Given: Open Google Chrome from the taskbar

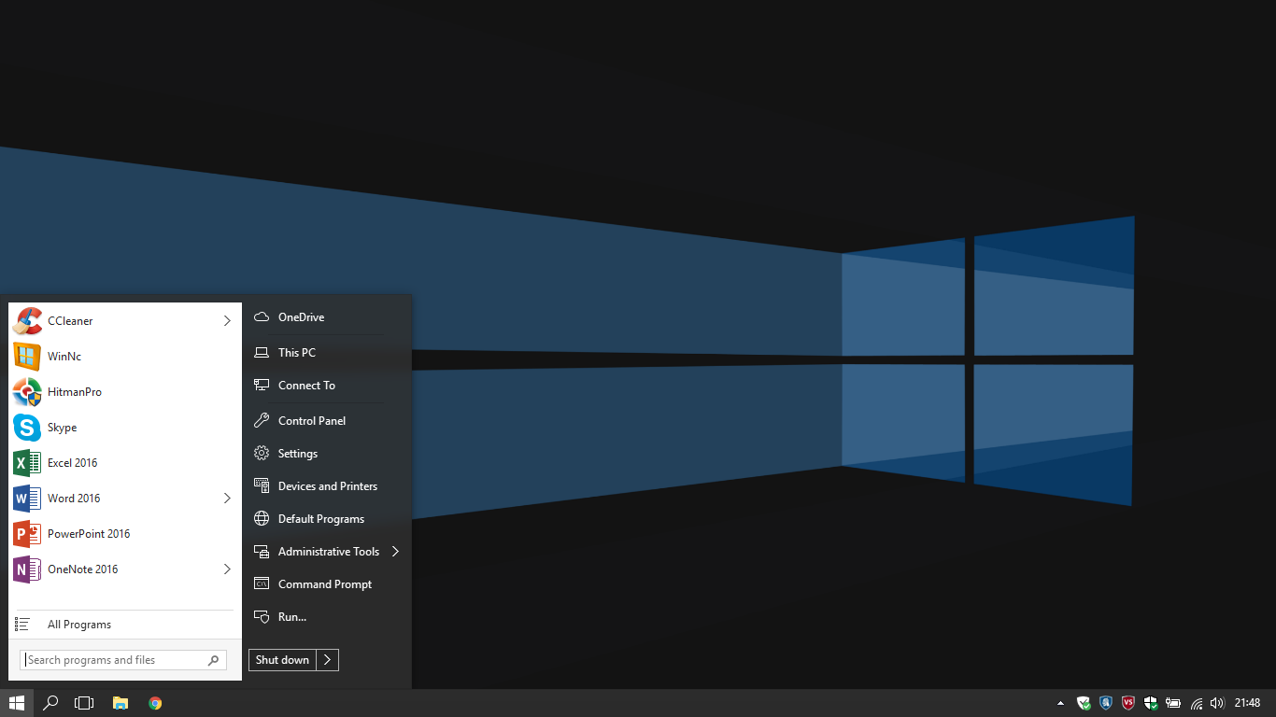Looking at the screenshot, I should [x=155, y=703].
